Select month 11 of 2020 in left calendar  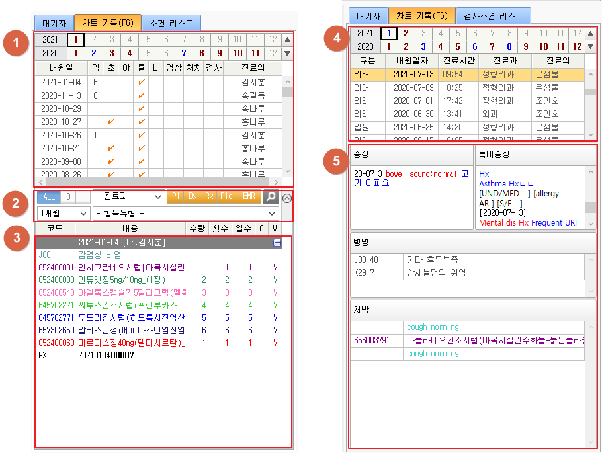[255, 53]
